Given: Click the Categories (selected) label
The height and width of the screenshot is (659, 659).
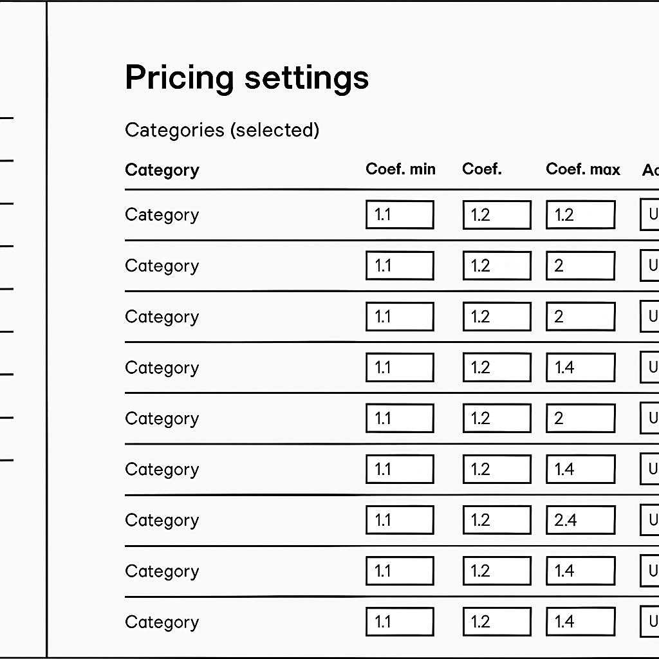Looking at the screenshot, I should tap(222, 130).
